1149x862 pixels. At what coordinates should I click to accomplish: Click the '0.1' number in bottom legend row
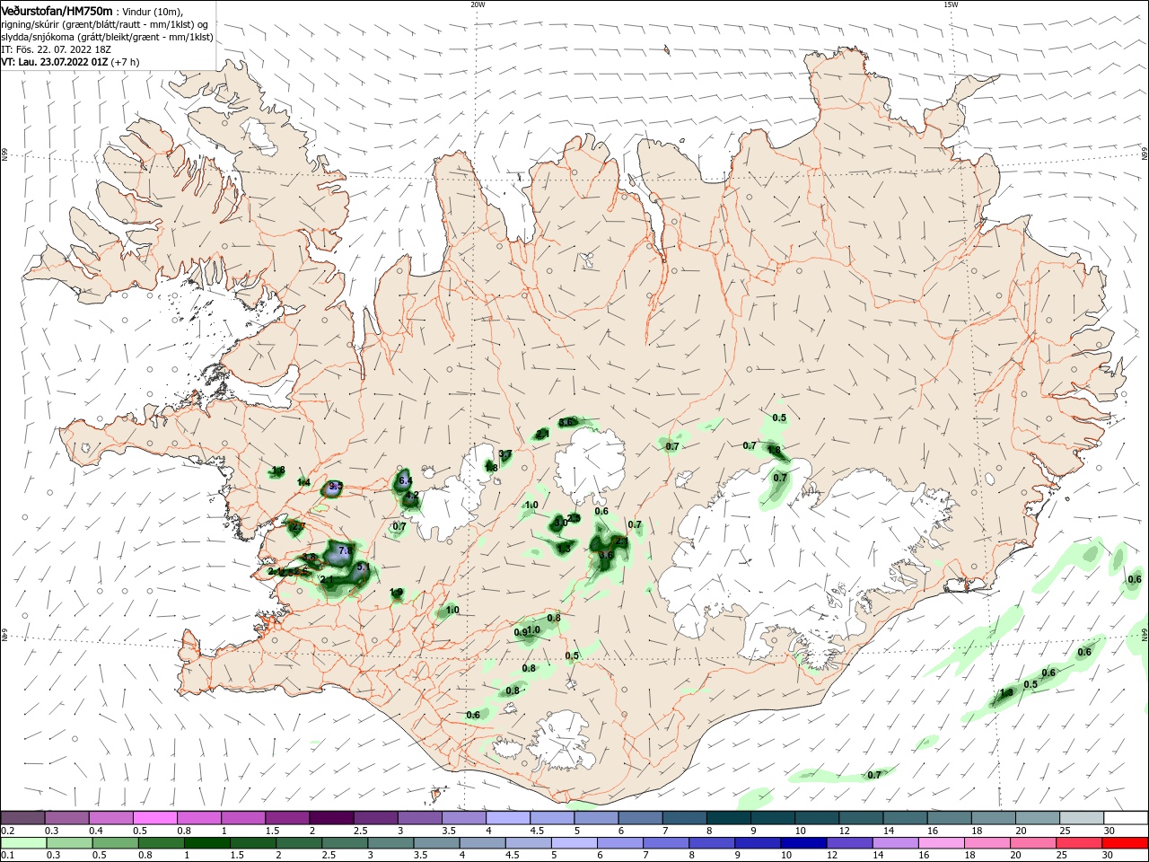pyautogui.click(x=9, y=855)
